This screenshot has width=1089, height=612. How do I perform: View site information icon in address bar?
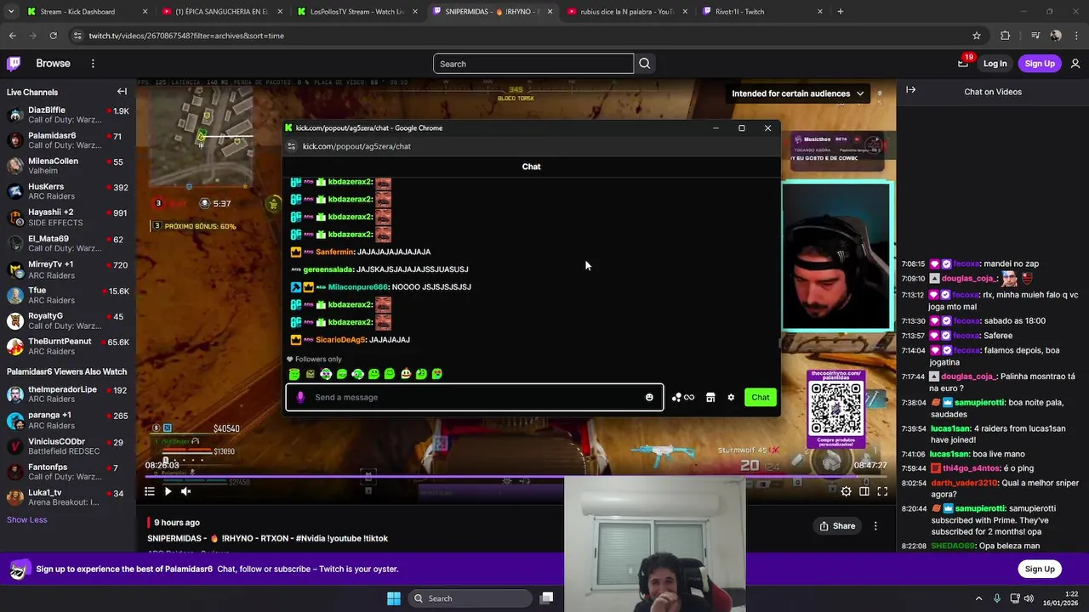[x=78, y=36]
